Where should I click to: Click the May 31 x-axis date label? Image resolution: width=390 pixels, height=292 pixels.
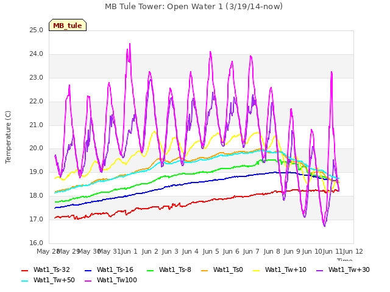click(110, 251)
